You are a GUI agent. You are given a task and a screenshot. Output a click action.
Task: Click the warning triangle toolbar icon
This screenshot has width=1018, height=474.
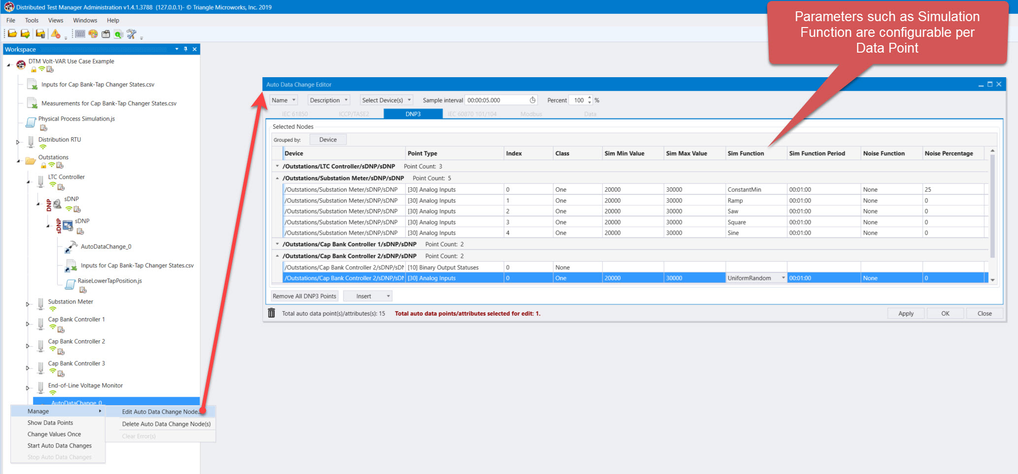click(56, 34)
